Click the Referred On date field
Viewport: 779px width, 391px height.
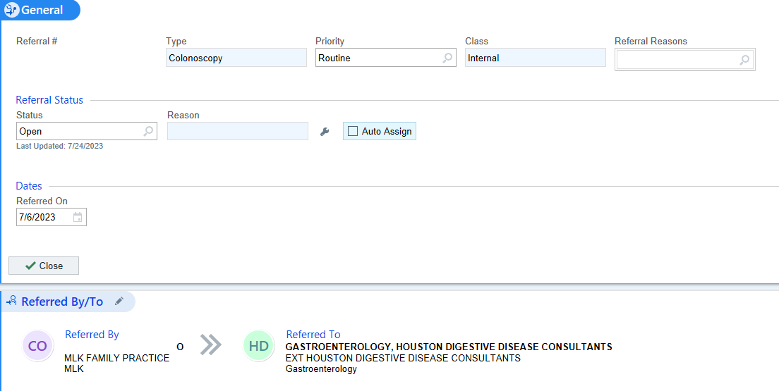click(52, 217)
